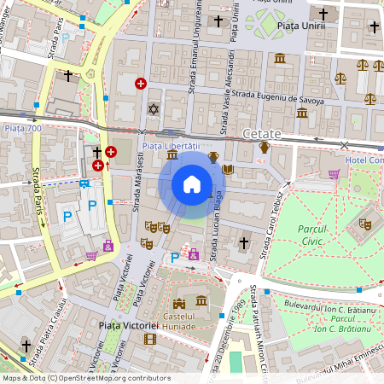Screen dimensions: 384x384
Task: Click the Piața Unirii label beside the park
Action: [301, 26]
